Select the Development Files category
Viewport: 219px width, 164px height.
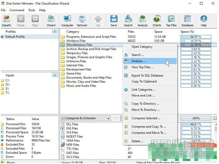[79, 69]
